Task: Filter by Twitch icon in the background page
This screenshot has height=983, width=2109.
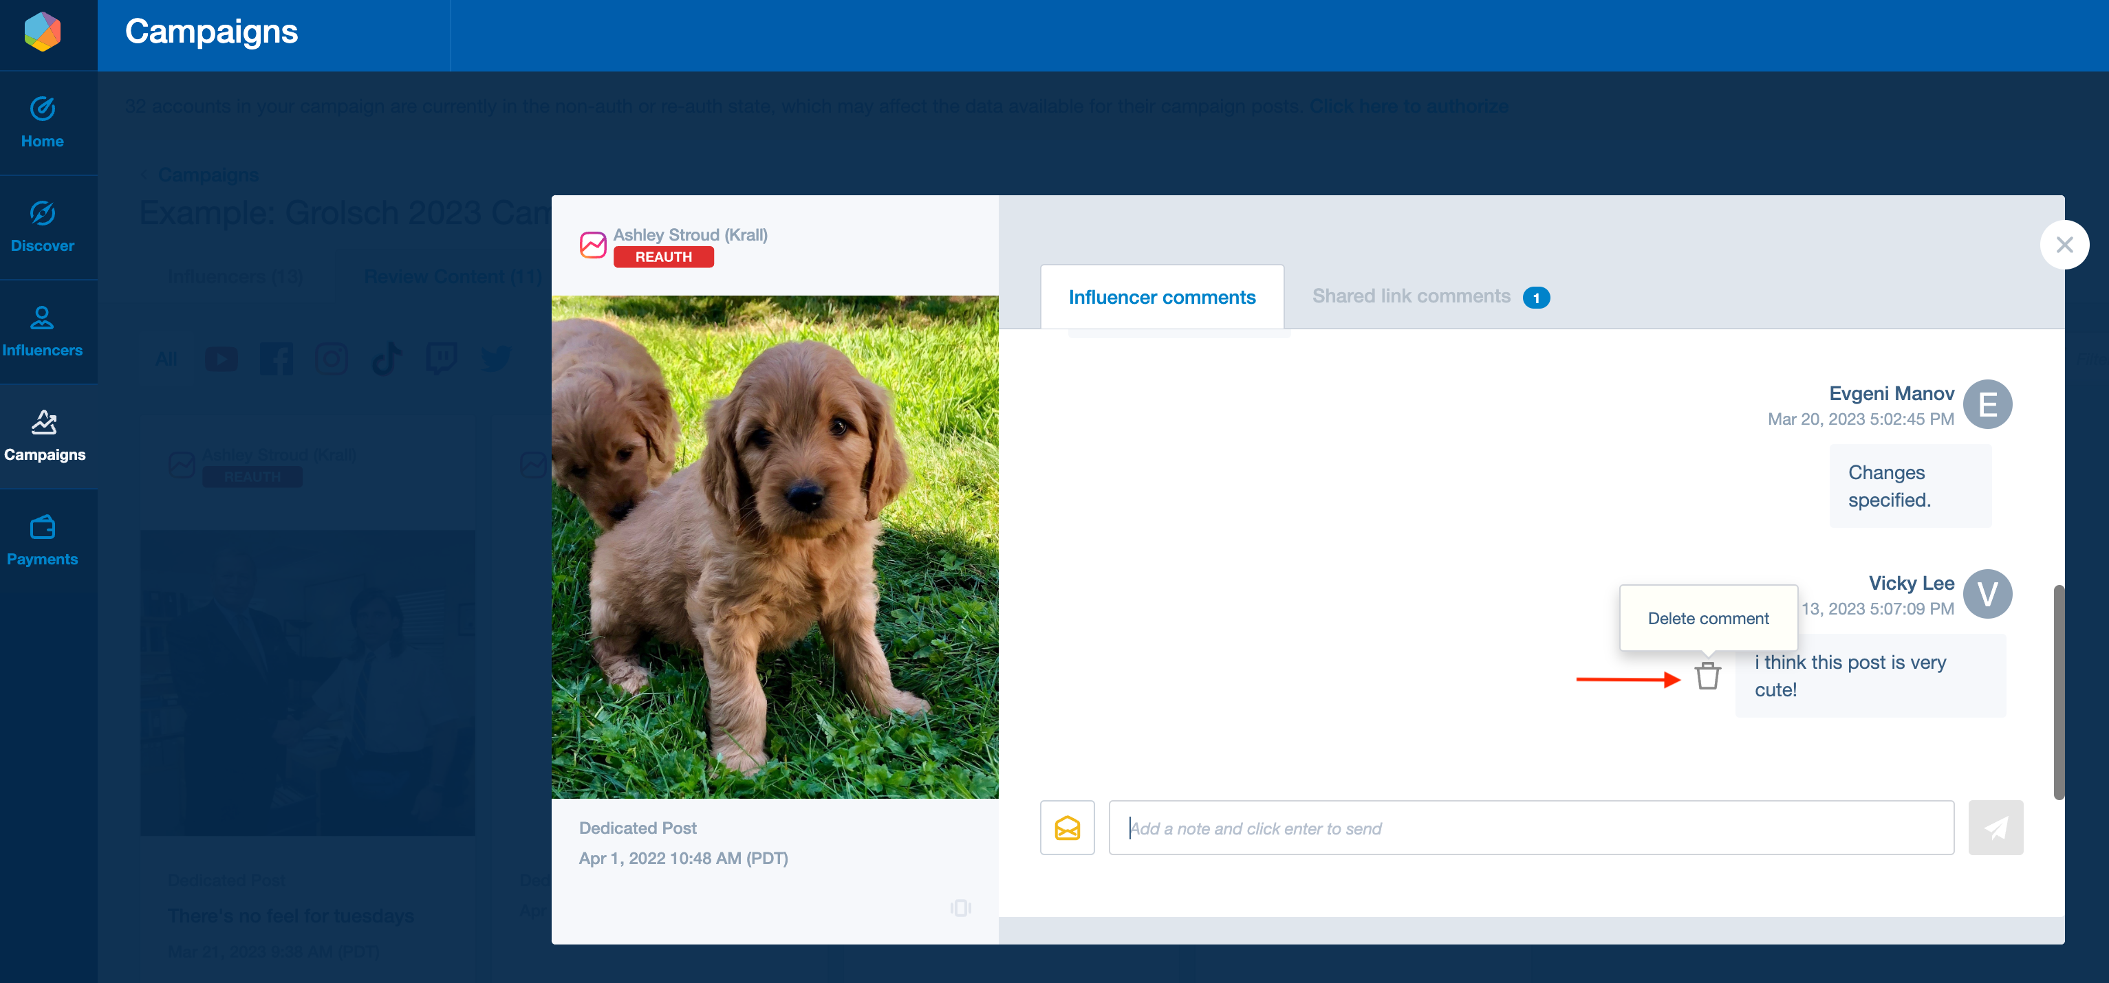Action: tap(442, 360)
